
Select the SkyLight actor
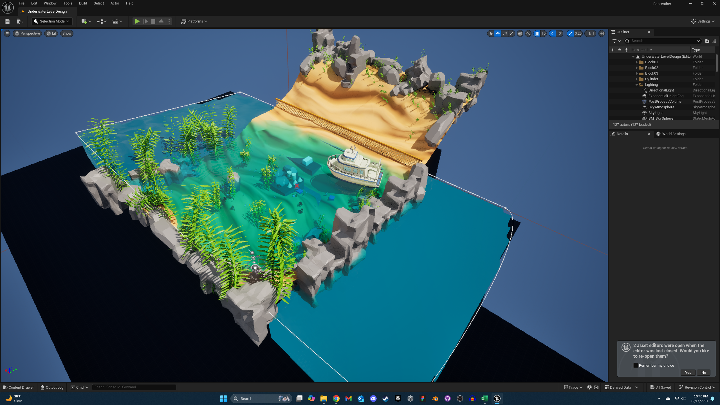coord(655,113)
